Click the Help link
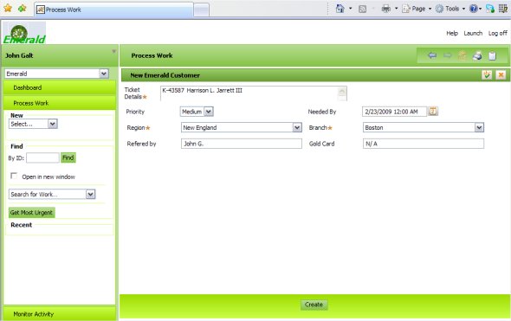511x321 pixels. pos(452,33)
